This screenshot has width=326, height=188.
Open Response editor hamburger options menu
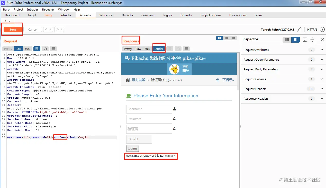(x=186, y=49)
